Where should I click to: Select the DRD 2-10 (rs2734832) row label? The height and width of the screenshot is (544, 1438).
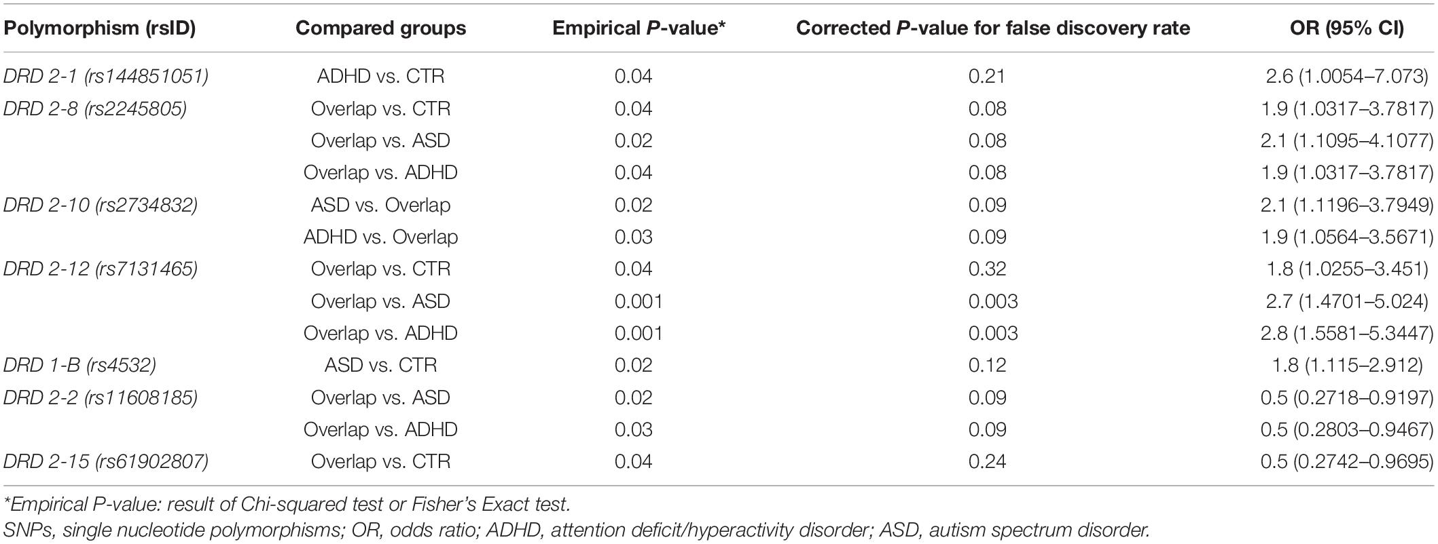(101, 205)
